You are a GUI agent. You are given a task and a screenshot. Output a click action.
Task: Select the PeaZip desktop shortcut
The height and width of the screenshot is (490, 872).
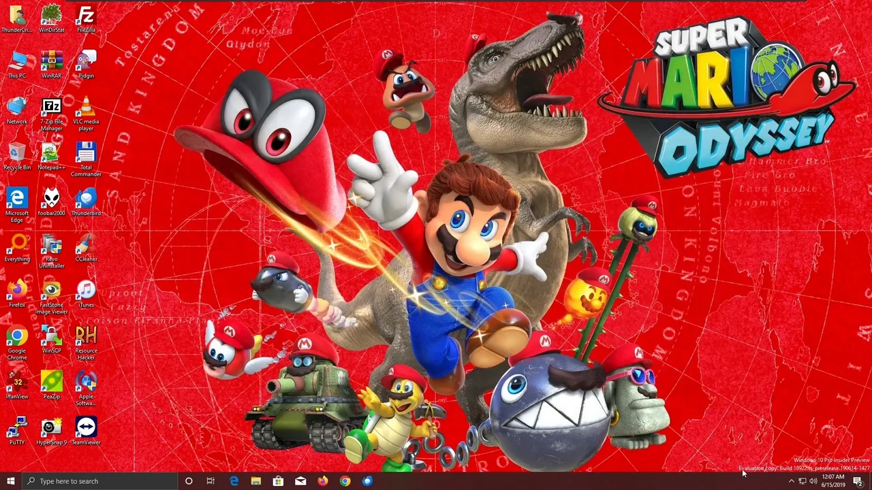click(52, 385)
